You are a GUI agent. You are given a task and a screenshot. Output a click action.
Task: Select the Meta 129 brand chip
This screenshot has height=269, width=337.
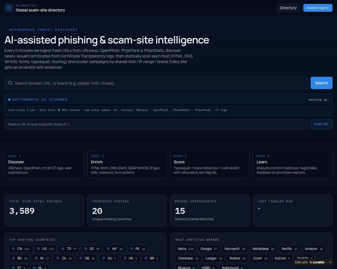[186, 249]
